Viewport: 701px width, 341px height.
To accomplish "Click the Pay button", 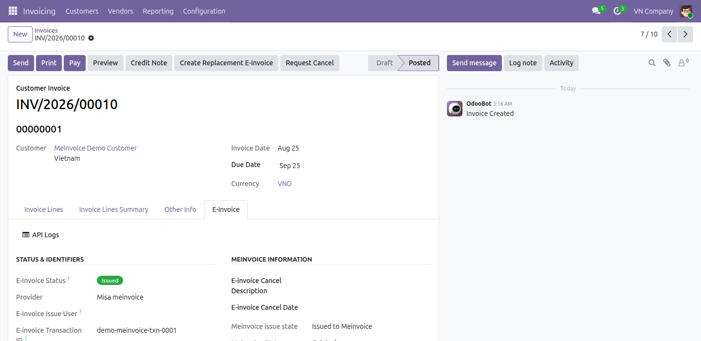I will 74,63.
